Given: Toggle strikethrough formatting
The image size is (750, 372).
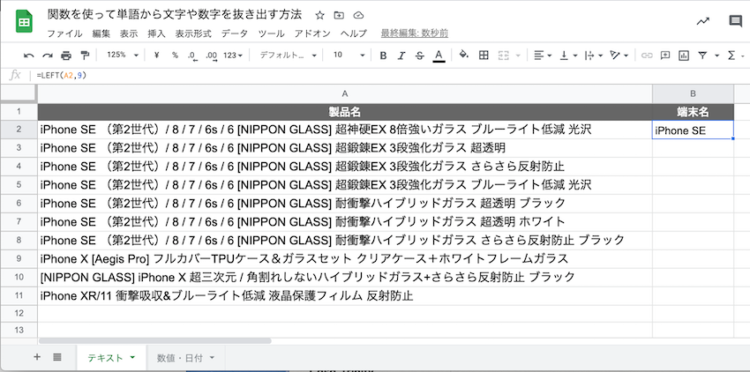Looking at the screenshot, I should click(420, 55).
